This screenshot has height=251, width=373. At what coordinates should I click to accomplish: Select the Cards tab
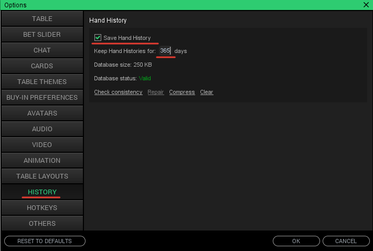[42, 66]
